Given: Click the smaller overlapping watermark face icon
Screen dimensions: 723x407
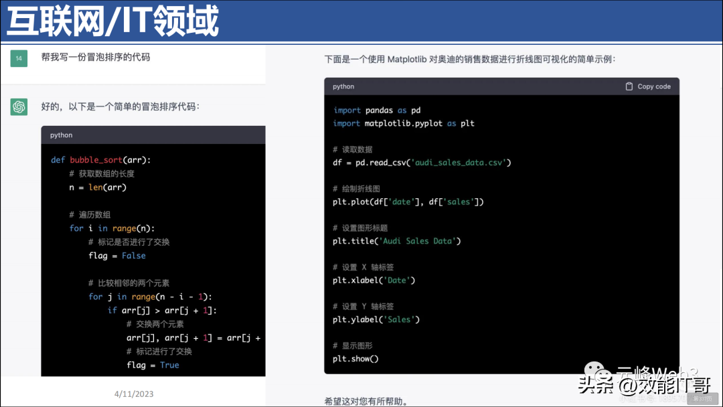Looking at the screenshot, I should [x=605, y=375].
